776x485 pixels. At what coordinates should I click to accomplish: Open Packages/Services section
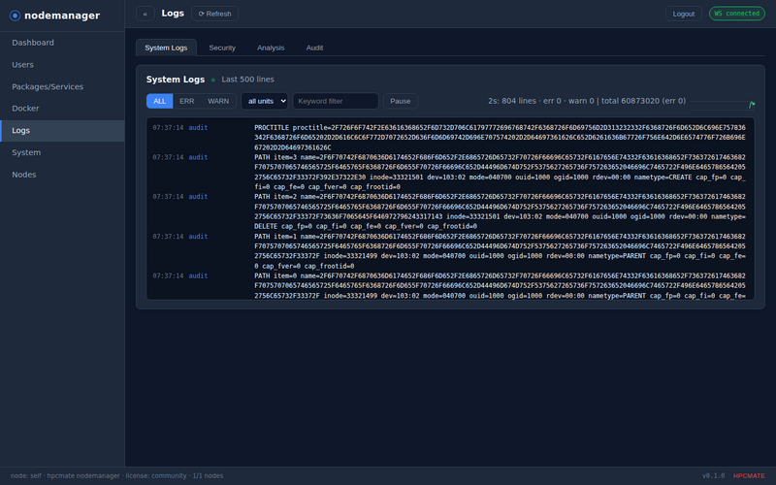62,86
